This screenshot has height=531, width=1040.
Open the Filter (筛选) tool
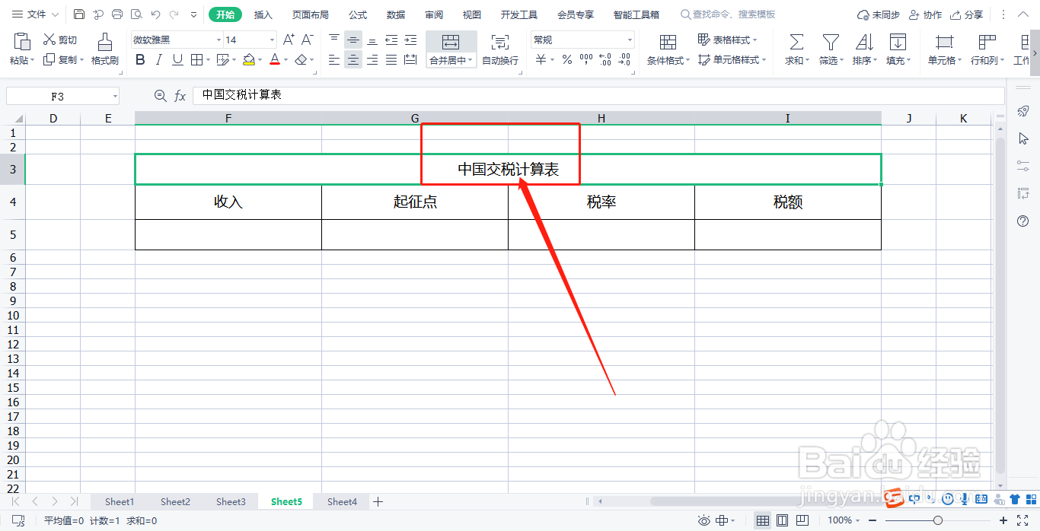tap(829, 47)
